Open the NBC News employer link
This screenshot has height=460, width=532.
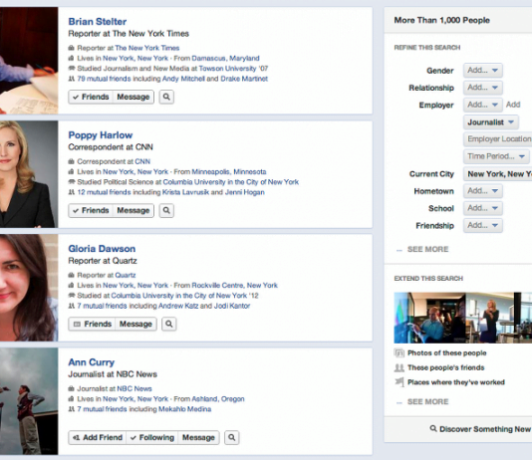134,389
